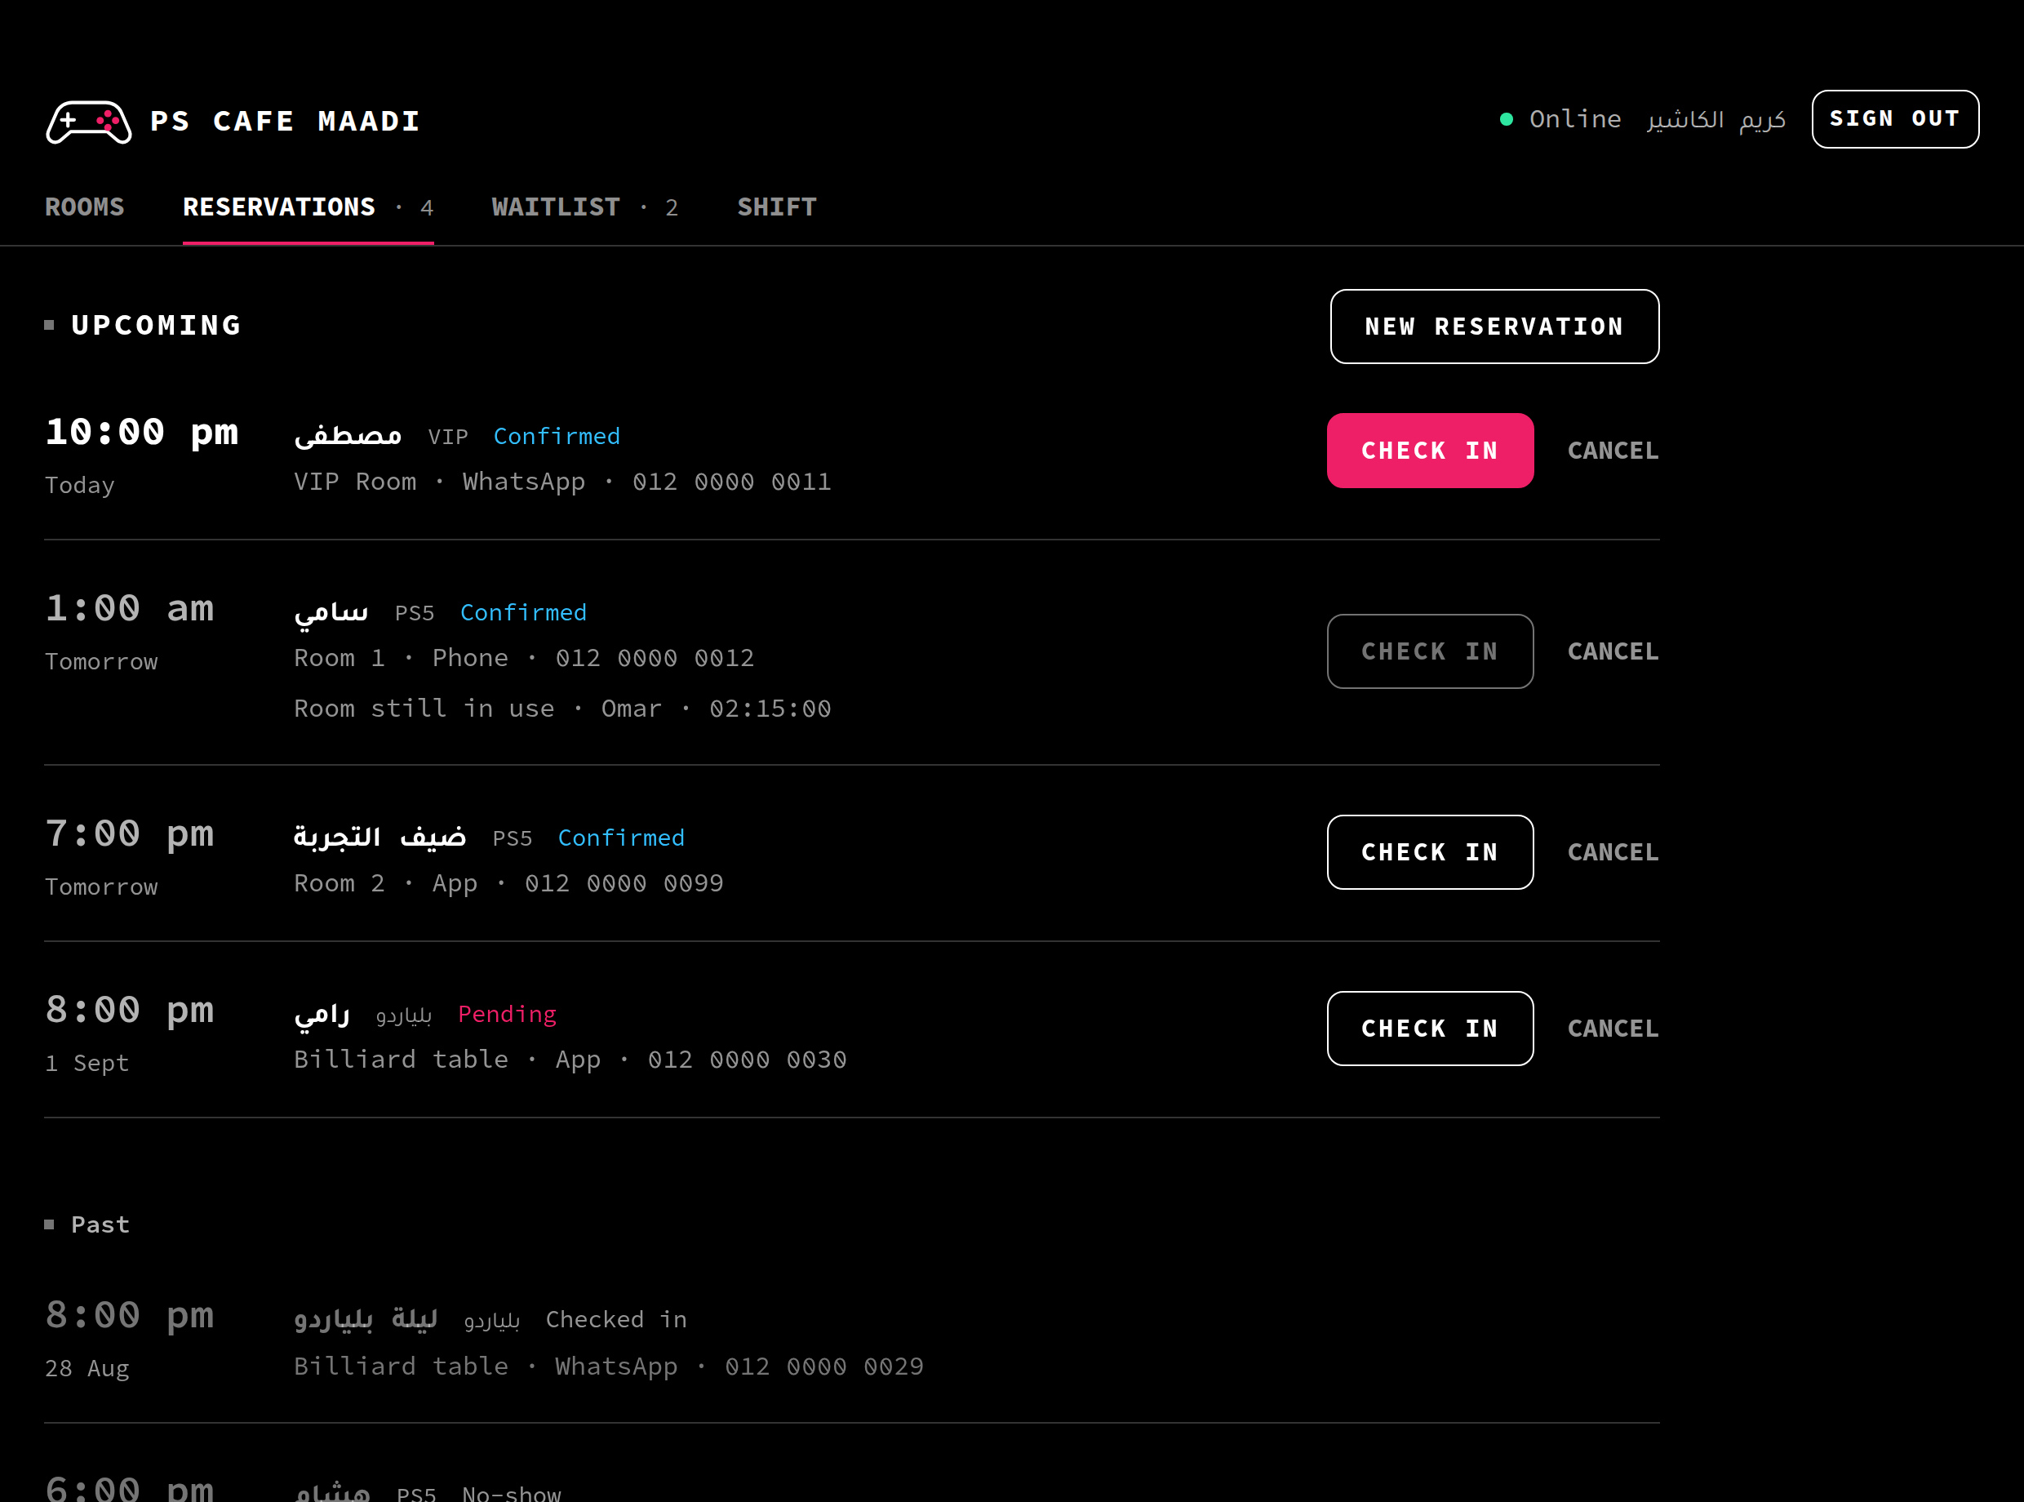This screenshot has height=1502, width=2024.
Task: Sign out of the cashier account
Action: tap(1895, 119)
